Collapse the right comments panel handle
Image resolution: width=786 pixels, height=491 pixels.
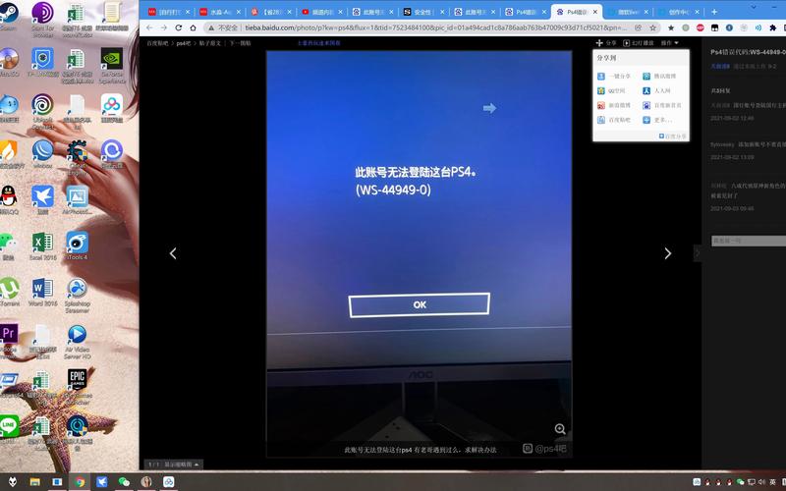pyautogui.click(x=698, y=253)
